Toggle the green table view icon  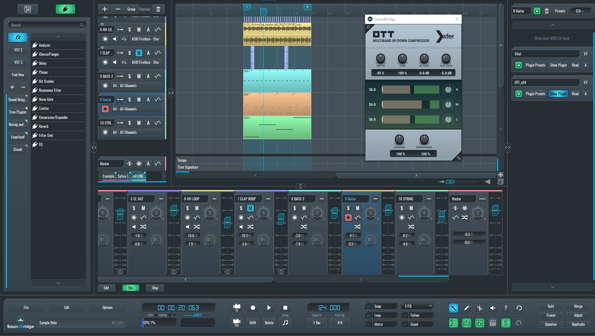pyautogui.click(x=467, y=323)
